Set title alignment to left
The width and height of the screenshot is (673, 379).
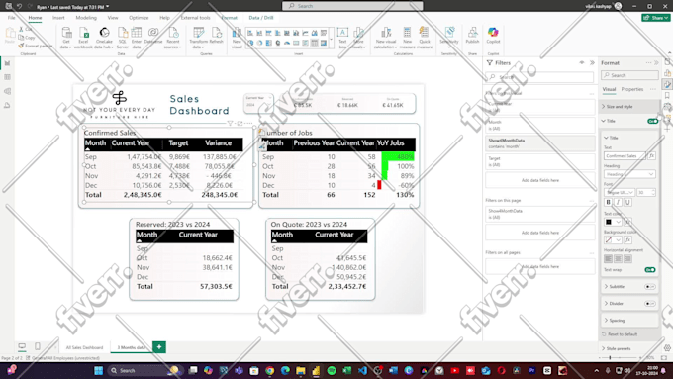tap(609, 259)
